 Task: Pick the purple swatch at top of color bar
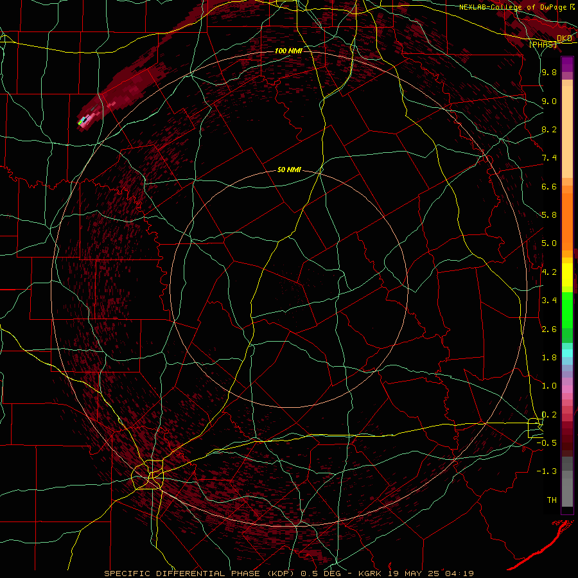tap(567, 64)
